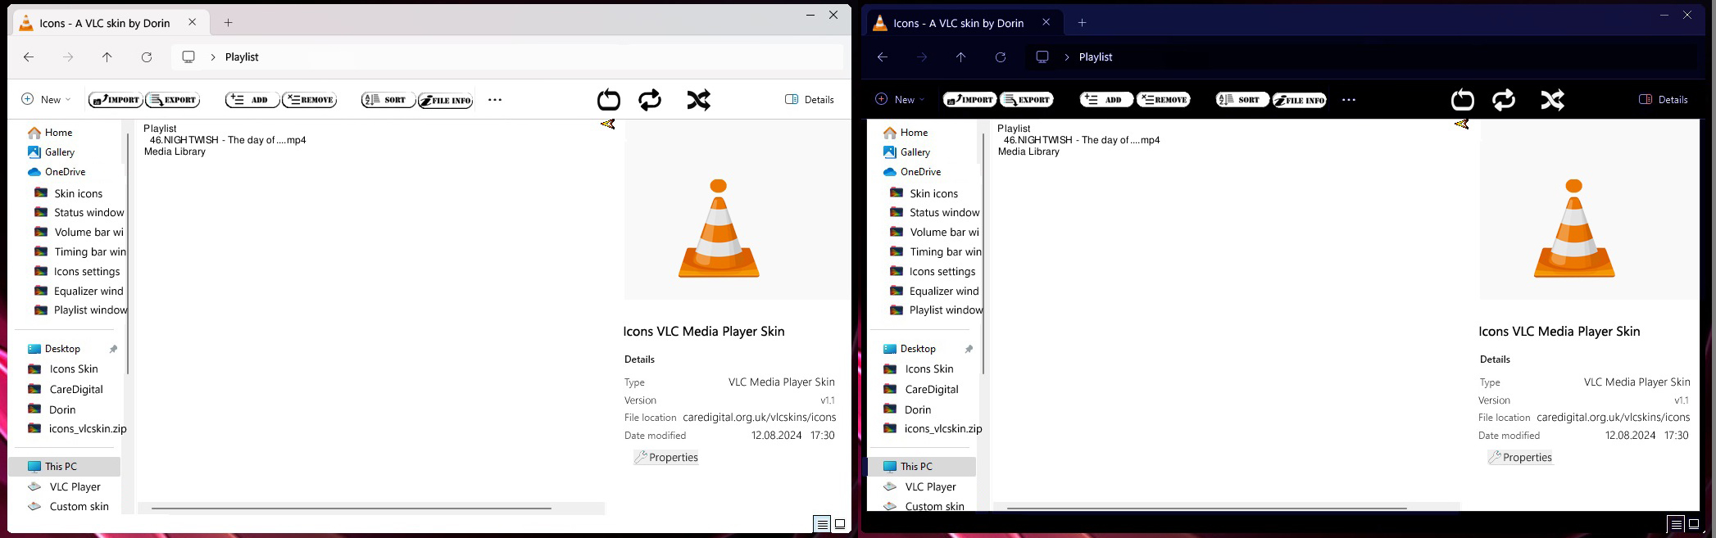Click the playlist horizontal scrollbar in light window
The width and height of the screenshot is (1716, 538).
352,509
